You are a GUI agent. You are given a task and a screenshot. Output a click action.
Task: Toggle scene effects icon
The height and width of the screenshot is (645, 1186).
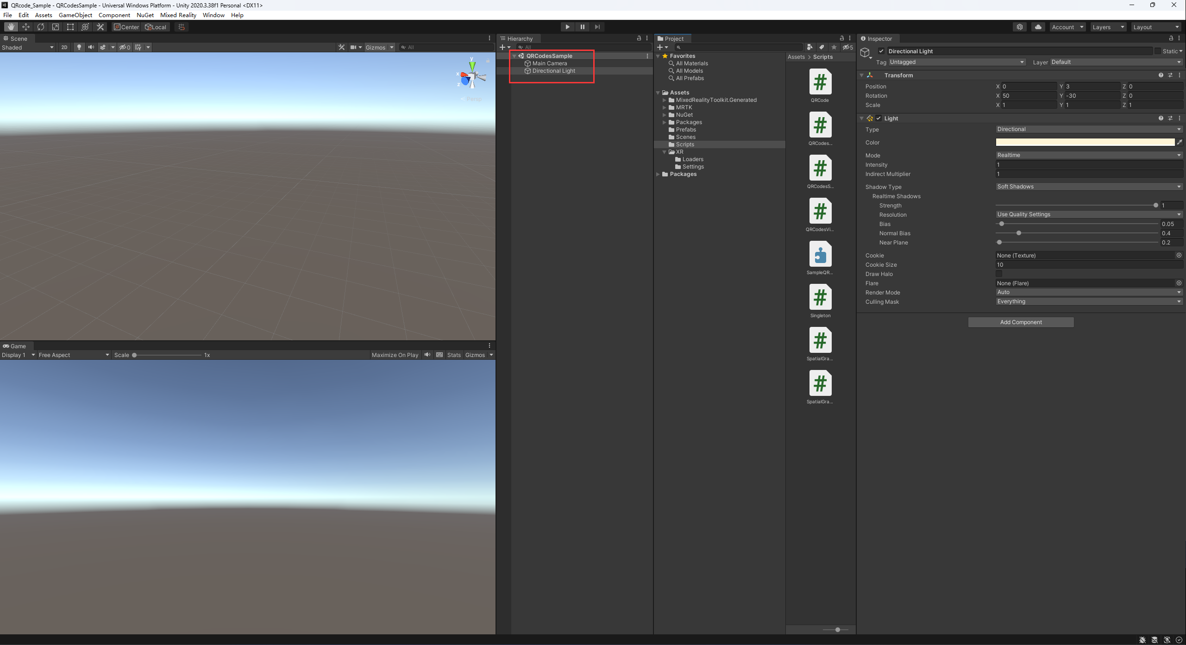[x=103, y=47]
